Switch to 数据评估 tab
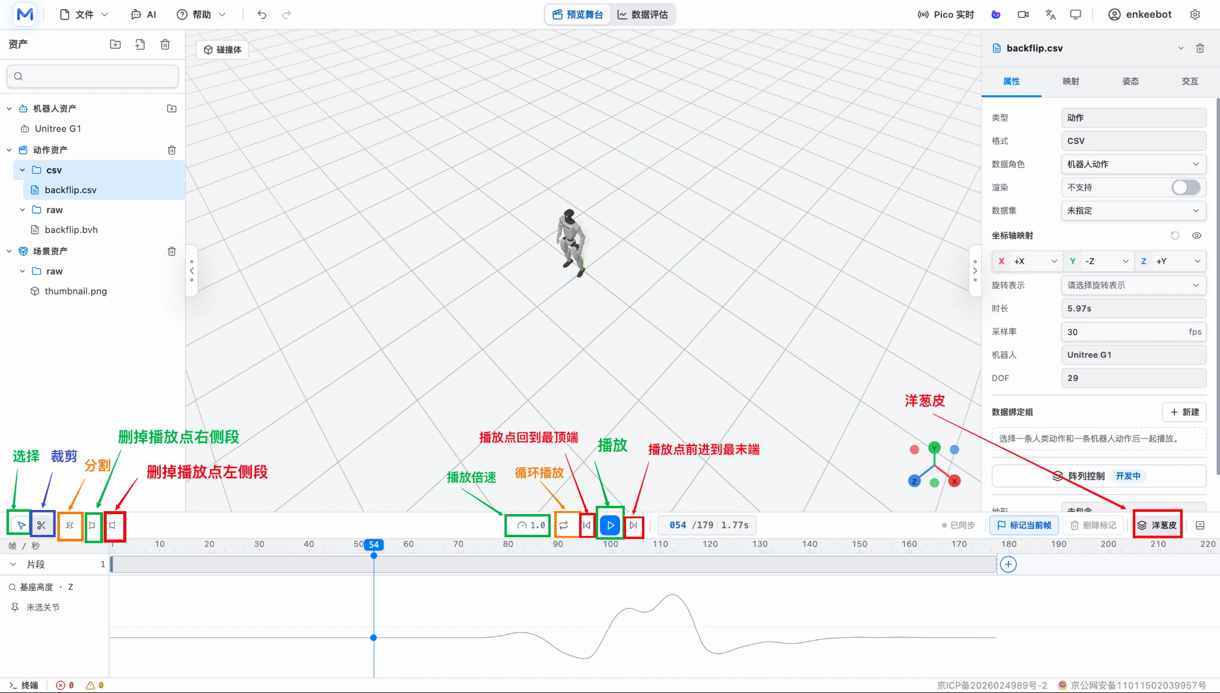This screenshot has height=693, width=1220. (643, 14)
